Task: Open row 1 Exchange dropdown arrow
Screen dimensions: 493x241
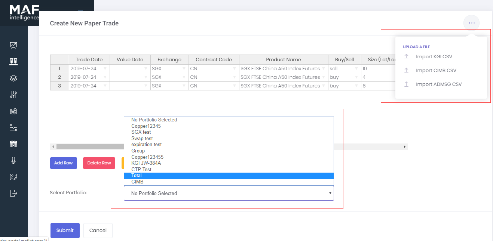Action: 184,69
